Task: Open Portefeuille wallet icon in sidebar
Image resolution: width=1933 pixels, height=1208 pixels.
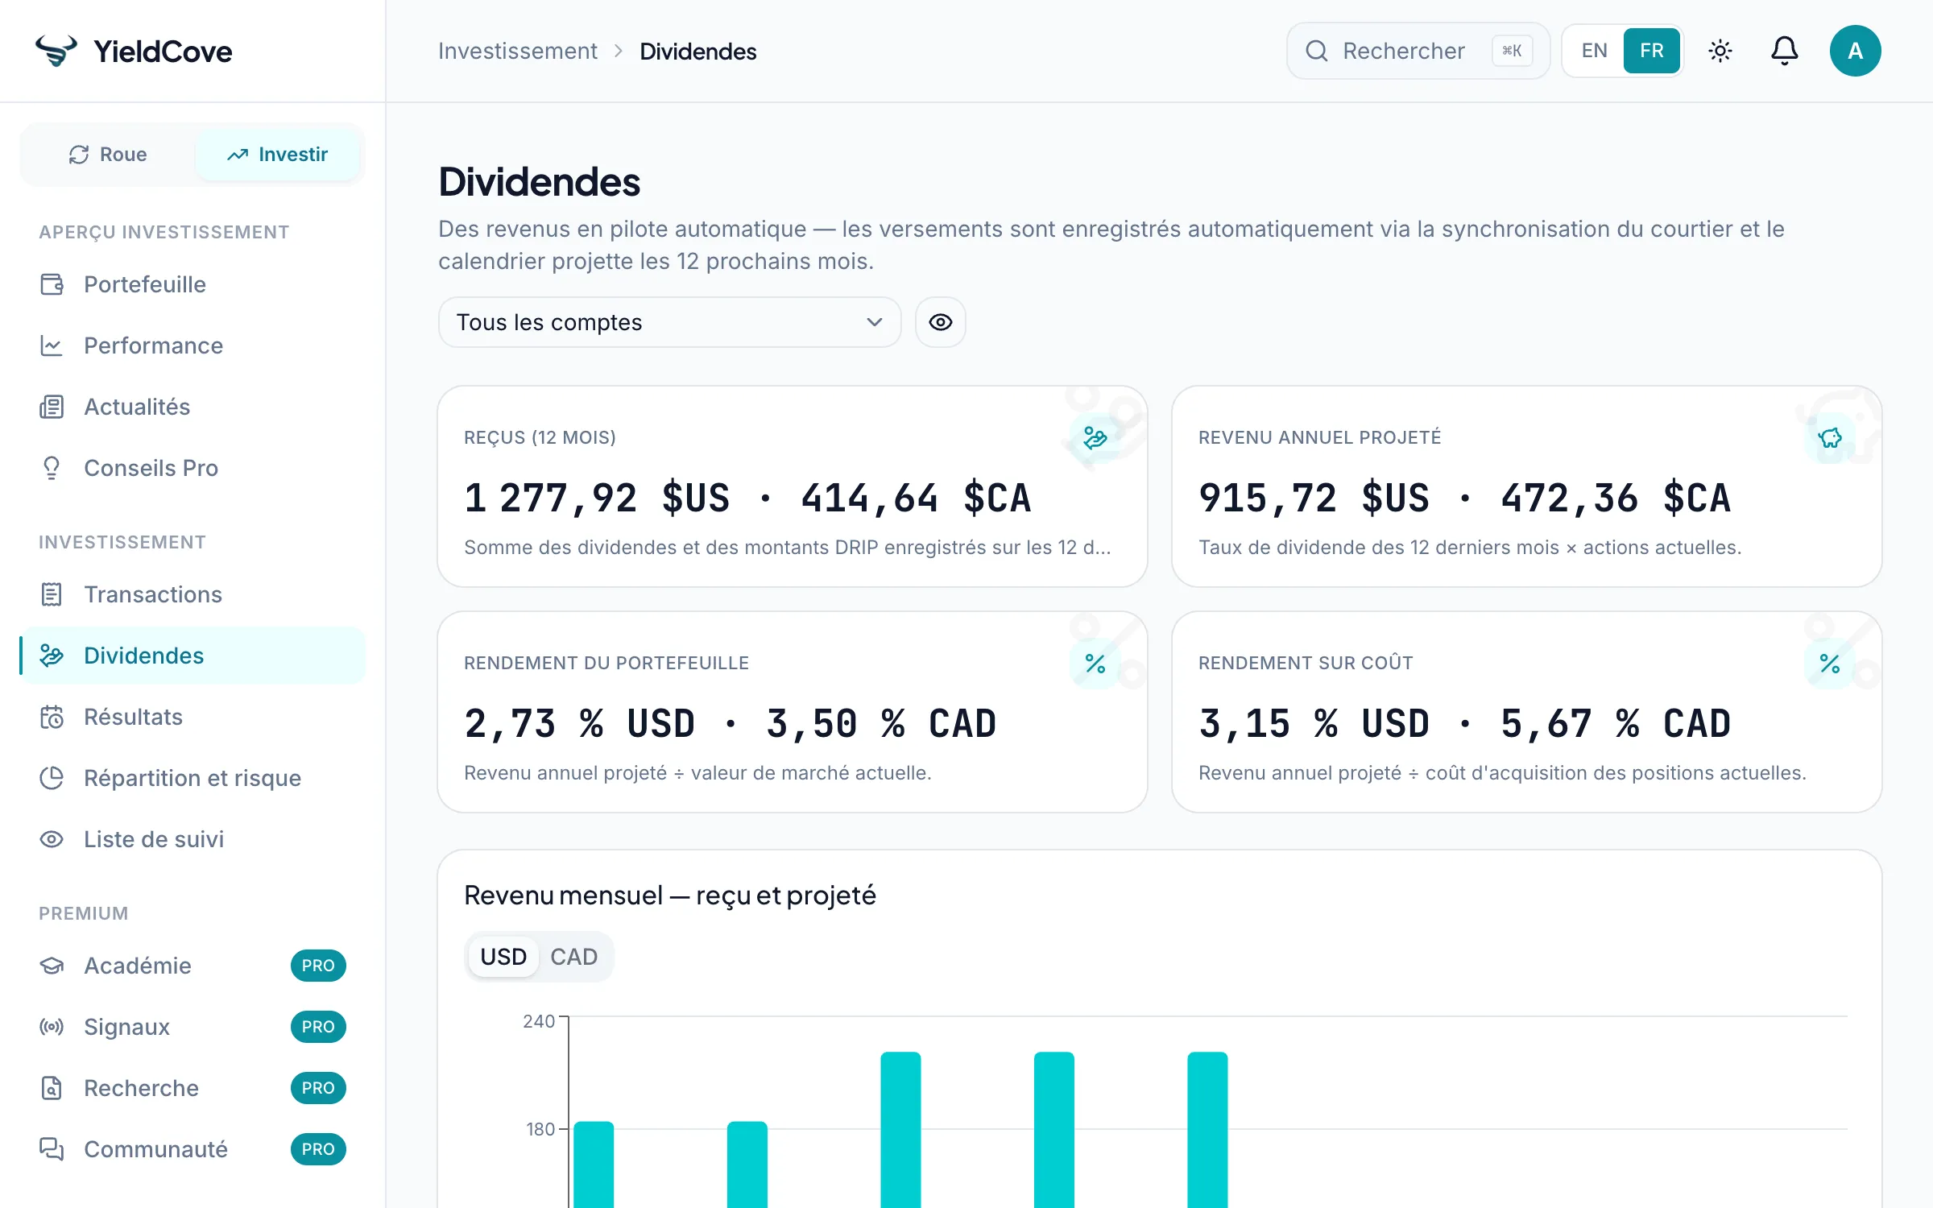Action: [x=52, y=284]
